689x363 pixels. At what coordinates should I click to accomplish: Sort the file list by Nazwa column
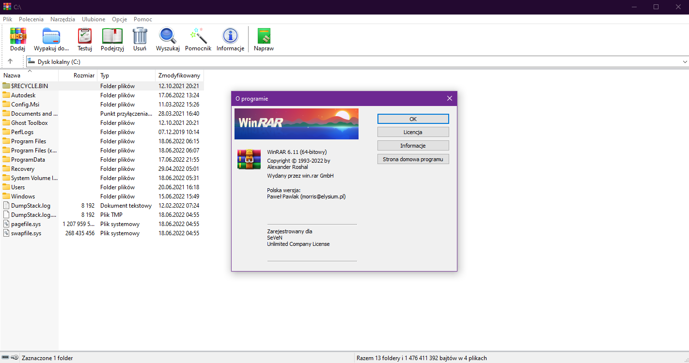point(30,76)
